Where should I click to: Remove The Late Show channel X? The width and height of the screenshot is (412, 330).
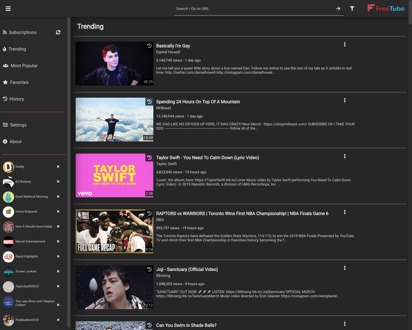[x=58, y=305]
